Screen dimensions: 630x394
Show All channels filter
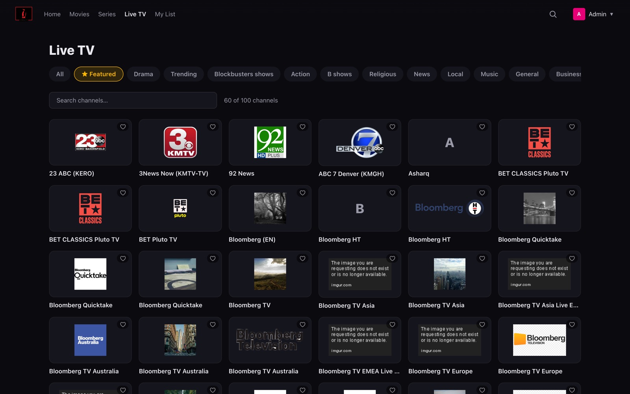[x=60, y=74]
